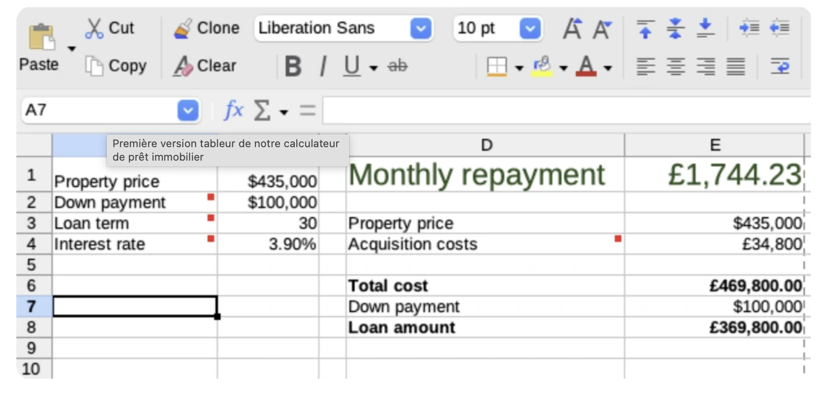Viewport: 828px width, 403px height.
Task: Toggle bold formatting
Action: pos(293,66)
